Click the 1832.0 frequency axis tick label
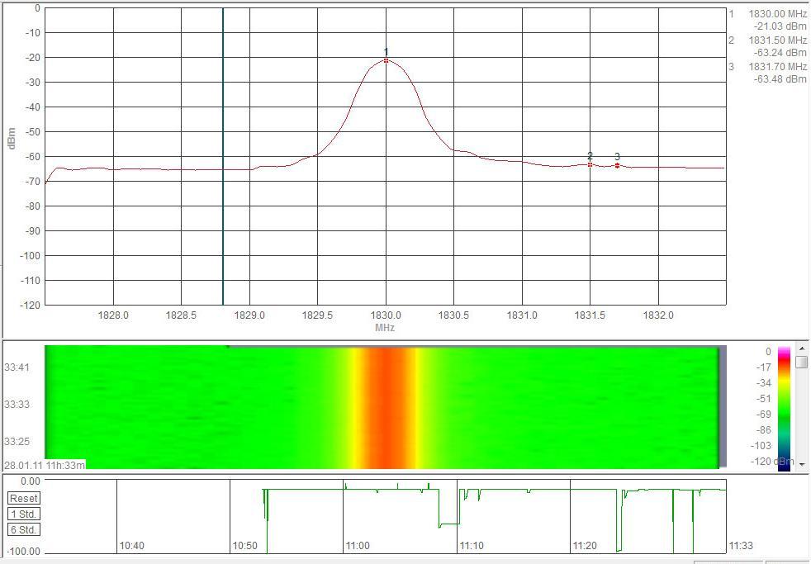Screen dimensions: 811x564 pos(658,315)
